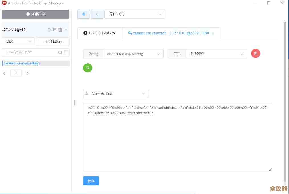This screenshot has height=194, width=289.
Task: Open the Redis console terminal icon
Action: (x=97, y=14)
